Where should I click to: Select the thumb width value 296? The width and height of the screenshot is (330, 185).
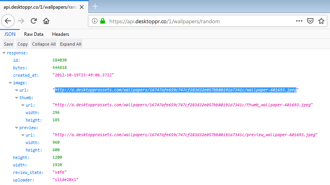[x=56, y=113]
